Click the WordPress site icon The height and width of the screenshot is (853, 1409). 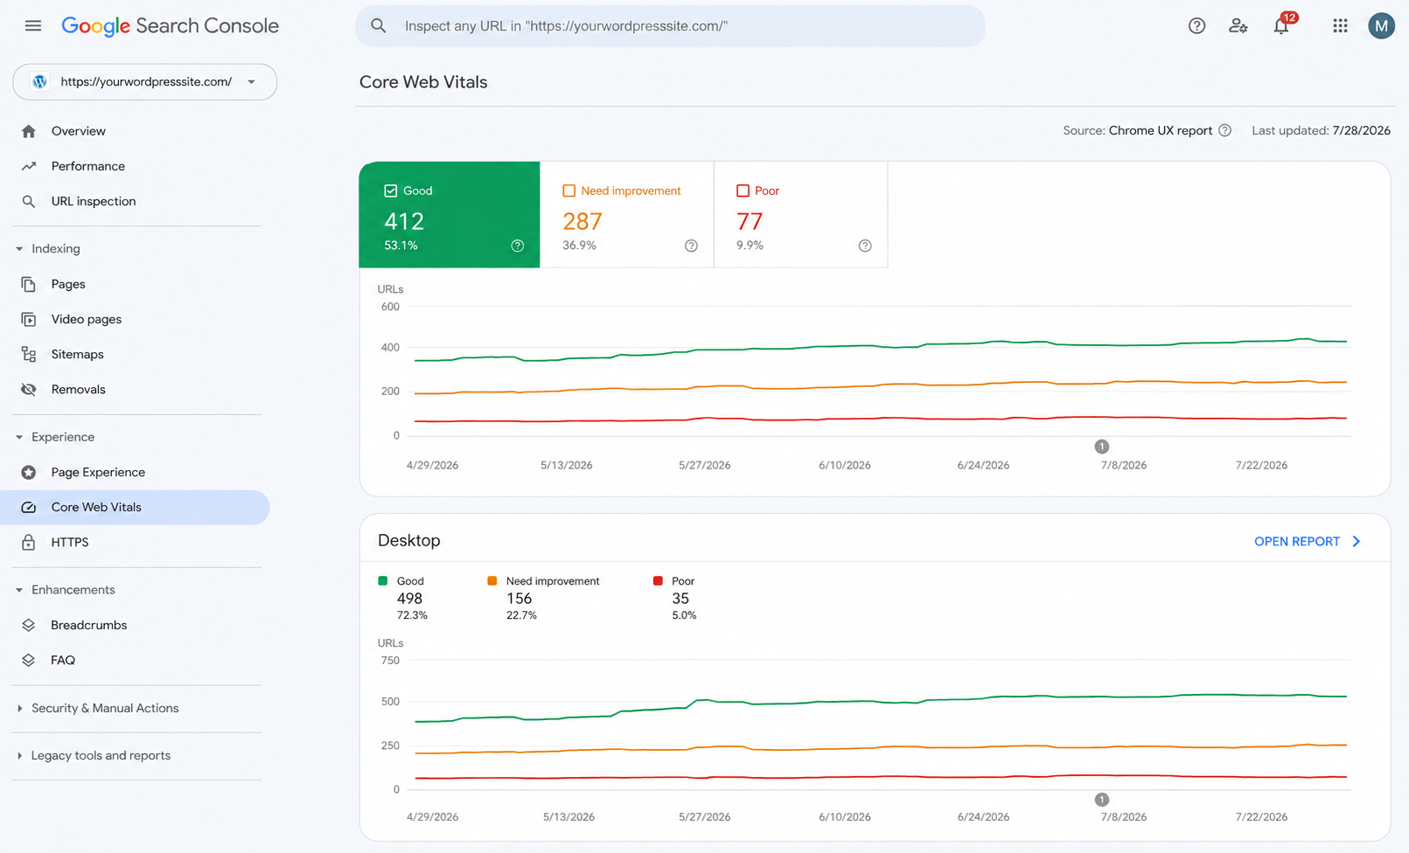(x=39, y=81)
